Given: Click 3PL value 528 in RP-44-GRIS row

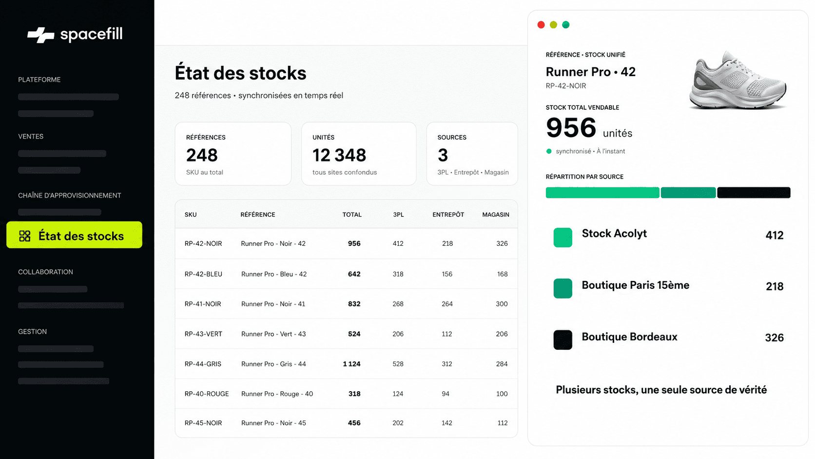Looking at the screenshot, I should click(x=398, y=364).
